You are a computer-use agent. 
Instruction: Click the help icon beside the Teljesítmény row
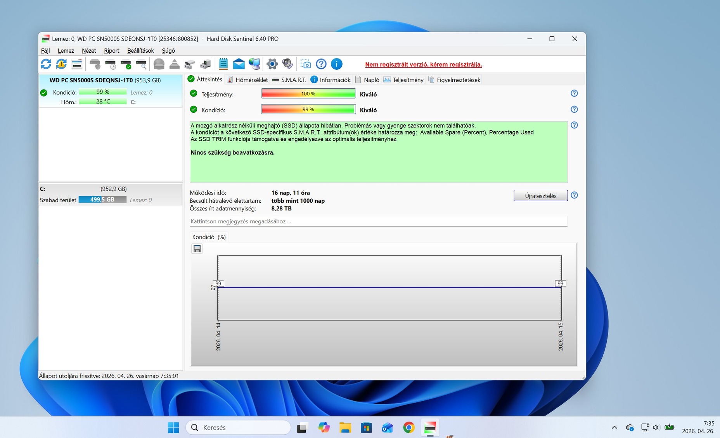[575, 93]
